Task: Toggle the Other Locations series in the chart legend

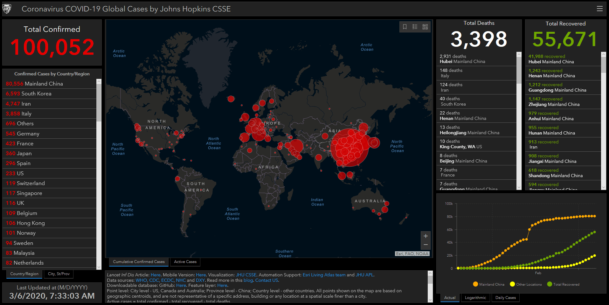Action: click(x=512, y=284)
